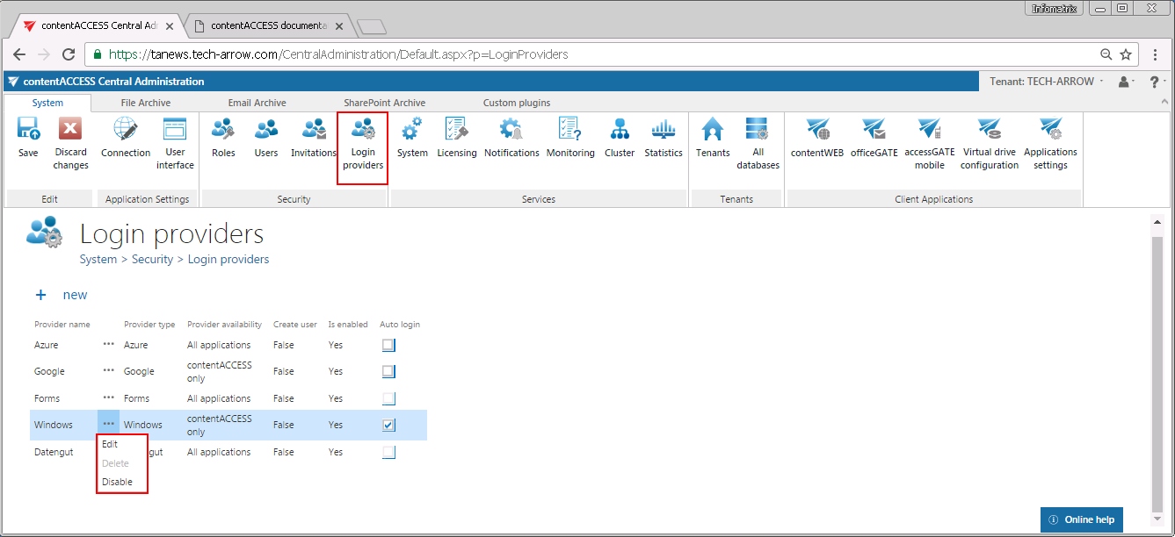
Task: Open the Forms row options ellipsis
Action: tap(108, 398)
